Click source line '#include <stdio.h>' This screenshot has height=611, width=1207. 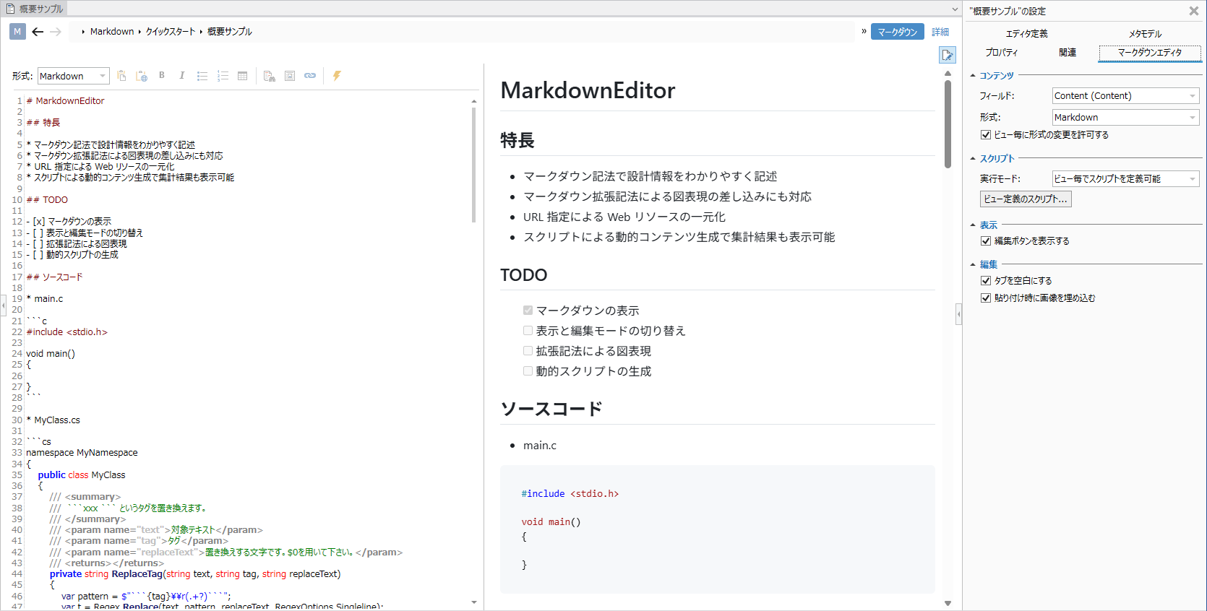[x=66, y=332]
